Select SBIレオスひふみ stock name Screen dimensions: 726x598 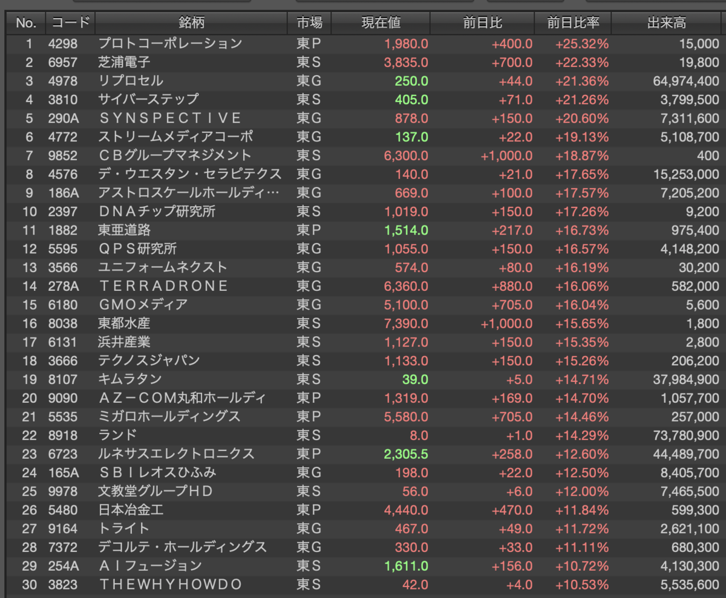click(x=157, y=472)
